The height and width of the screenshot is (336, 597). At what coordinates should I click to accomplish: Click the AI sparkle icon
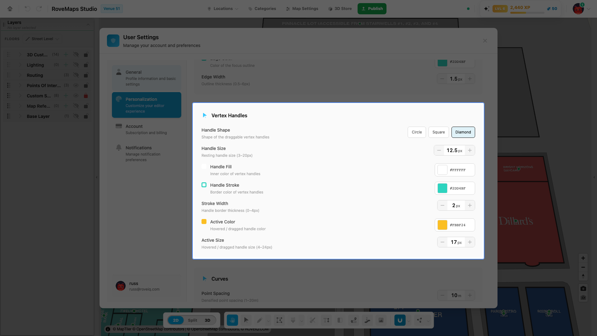[x=487, y=9]
